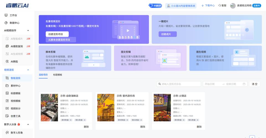The image size is (266, 138).
Task: Click the 创建混剪项目 button
Action: pos(57,34)
